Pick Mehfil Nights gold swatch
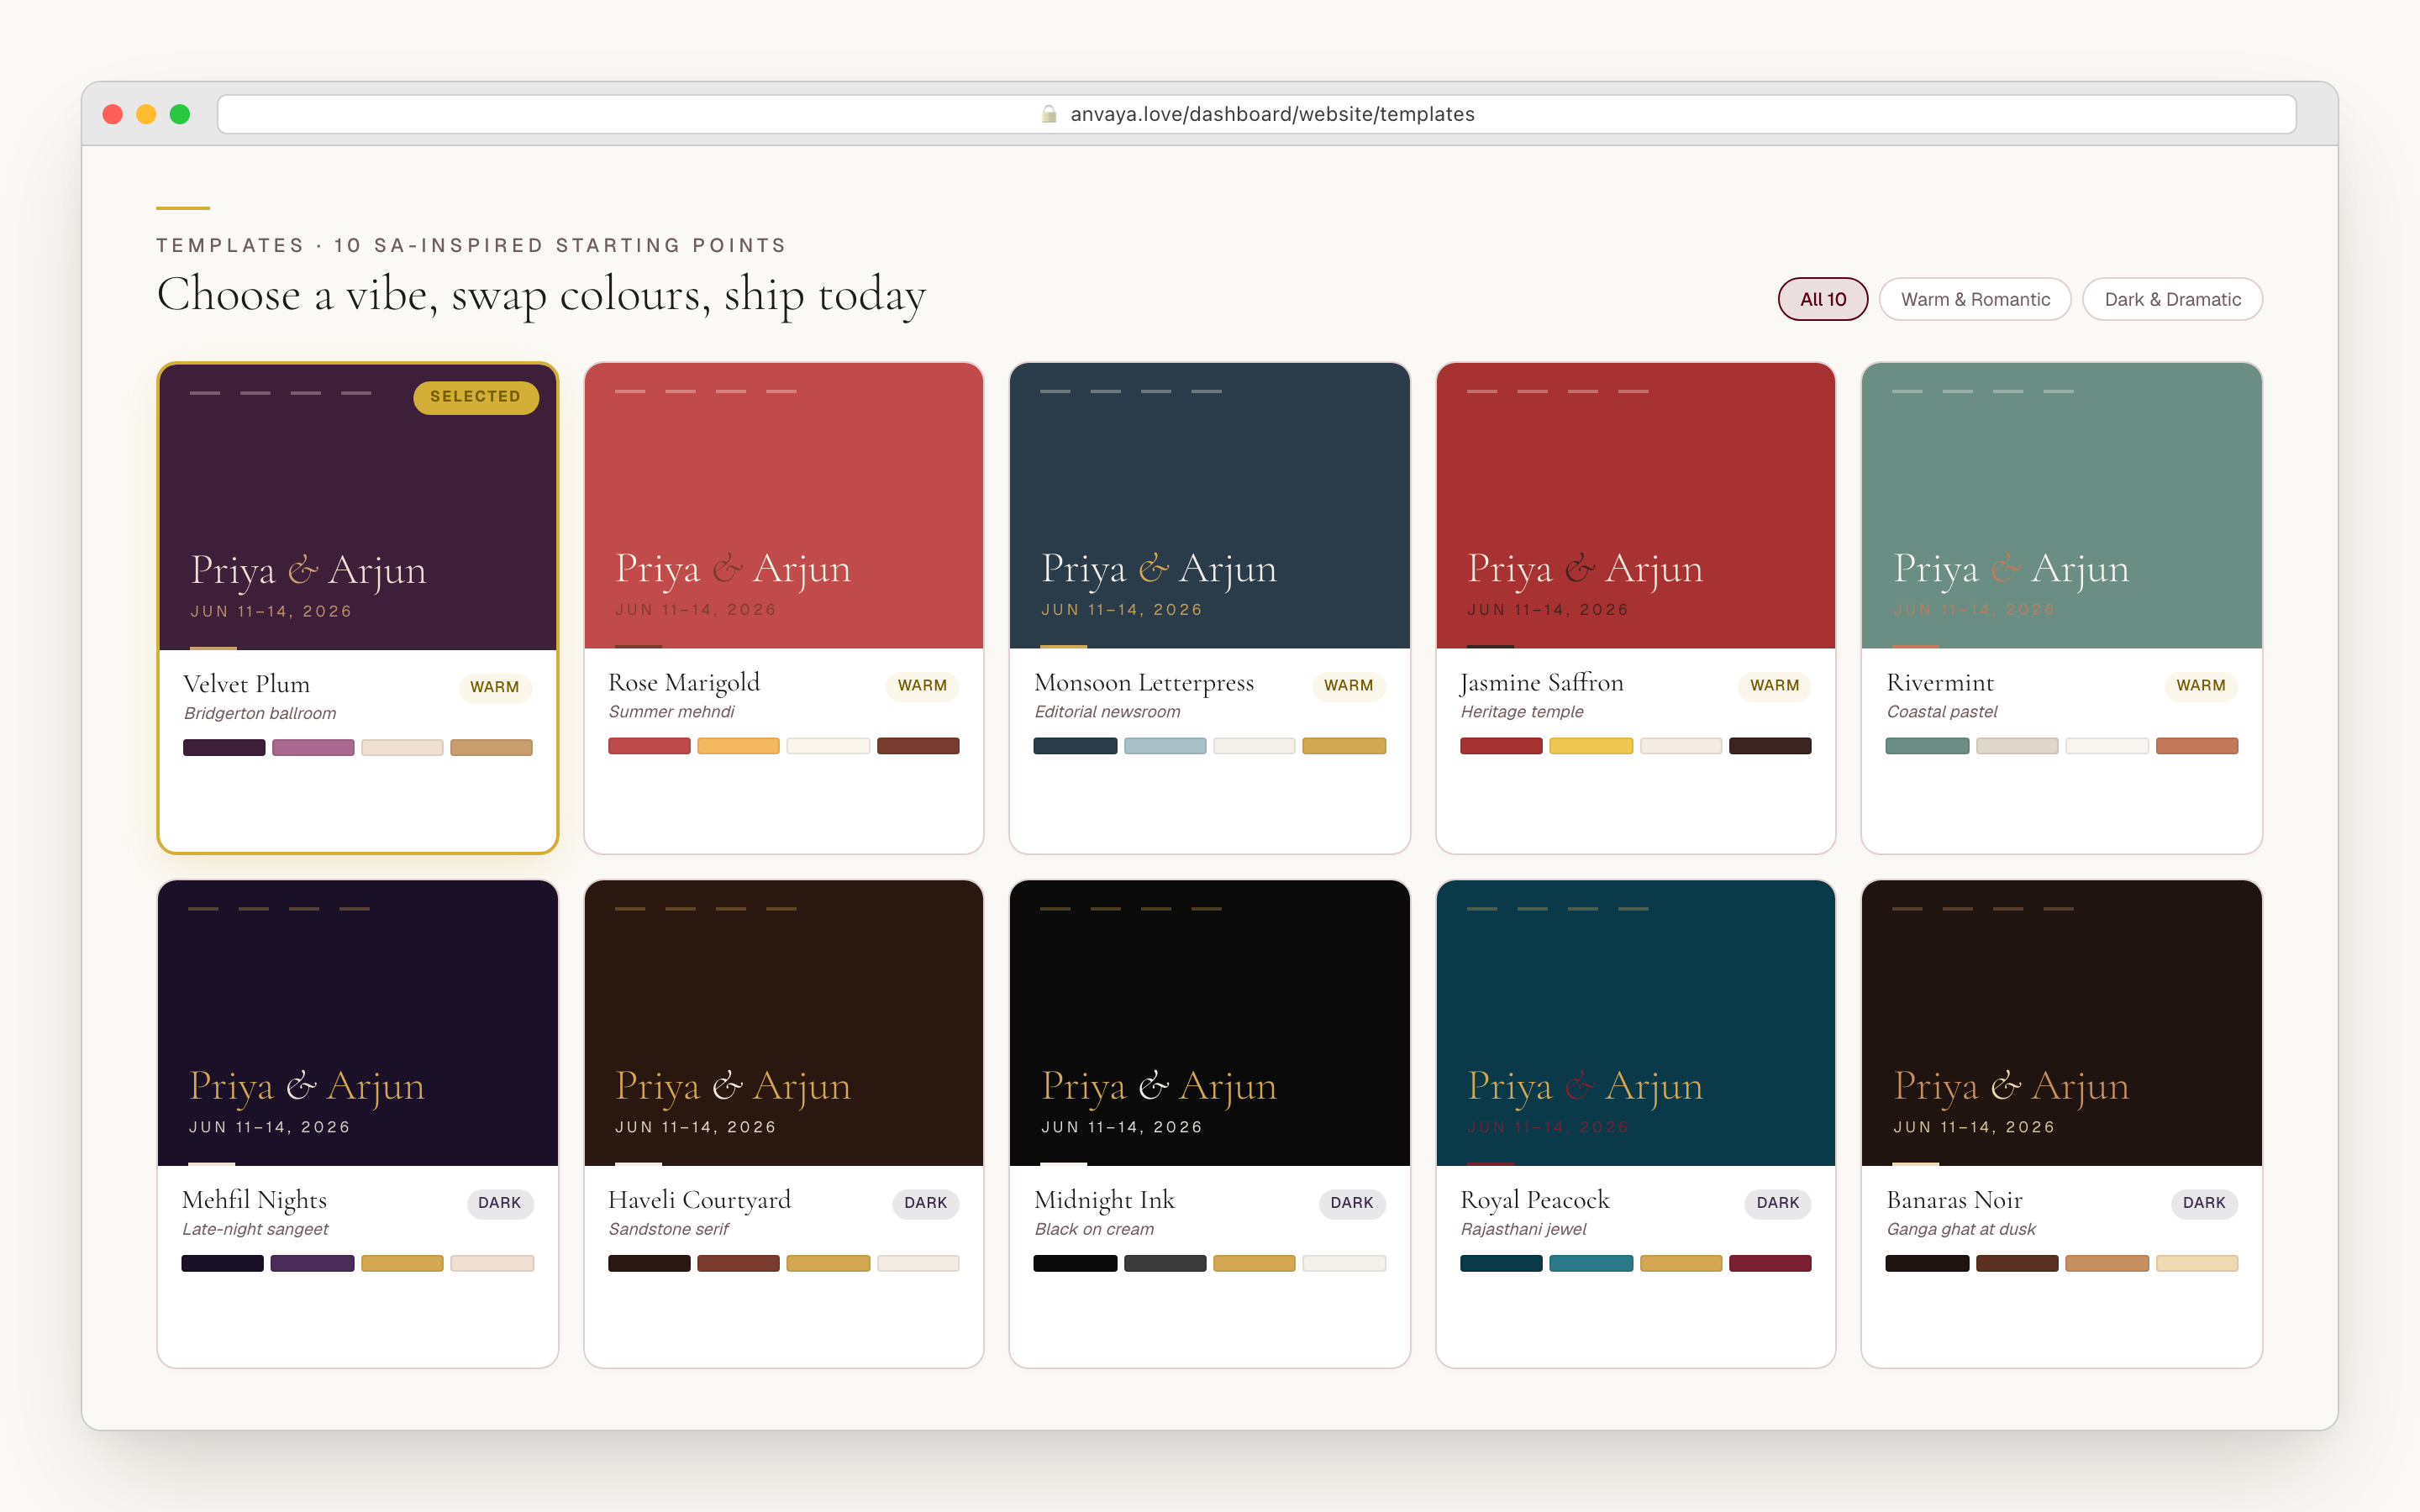This screenshot has height=1512, width=2420. 402,1264
